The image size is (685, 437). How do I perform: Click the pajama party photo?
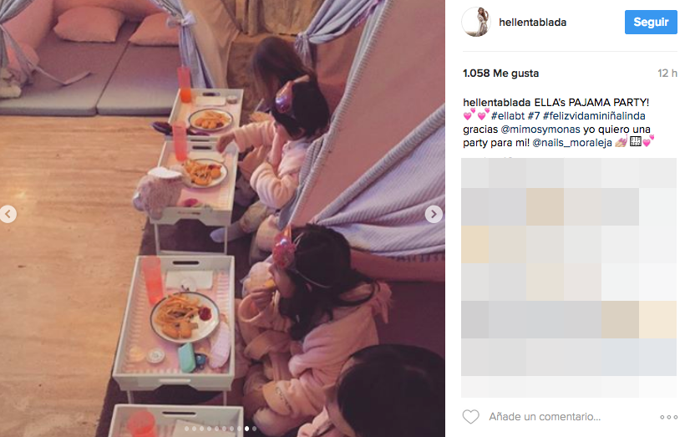click(x=222, y=219)
